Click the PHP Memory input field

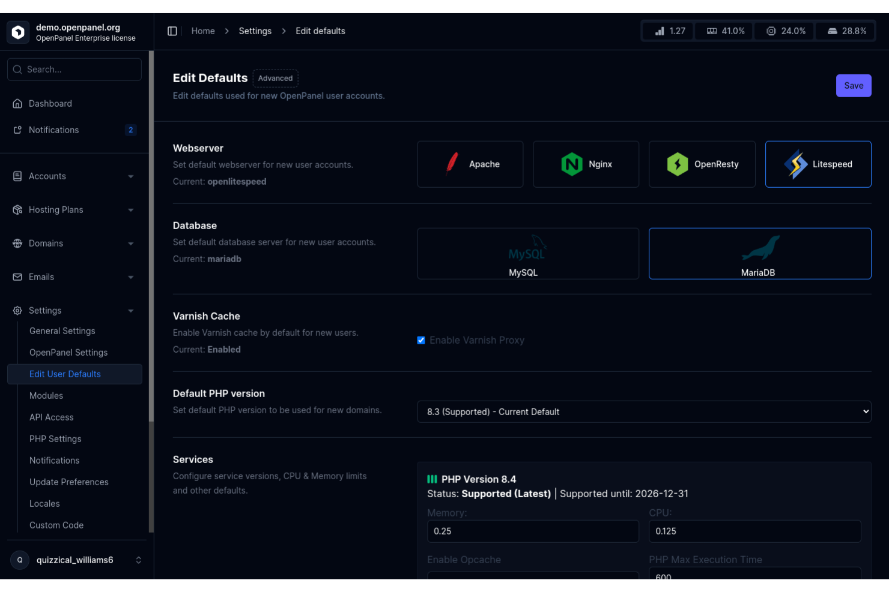point(533,531)
